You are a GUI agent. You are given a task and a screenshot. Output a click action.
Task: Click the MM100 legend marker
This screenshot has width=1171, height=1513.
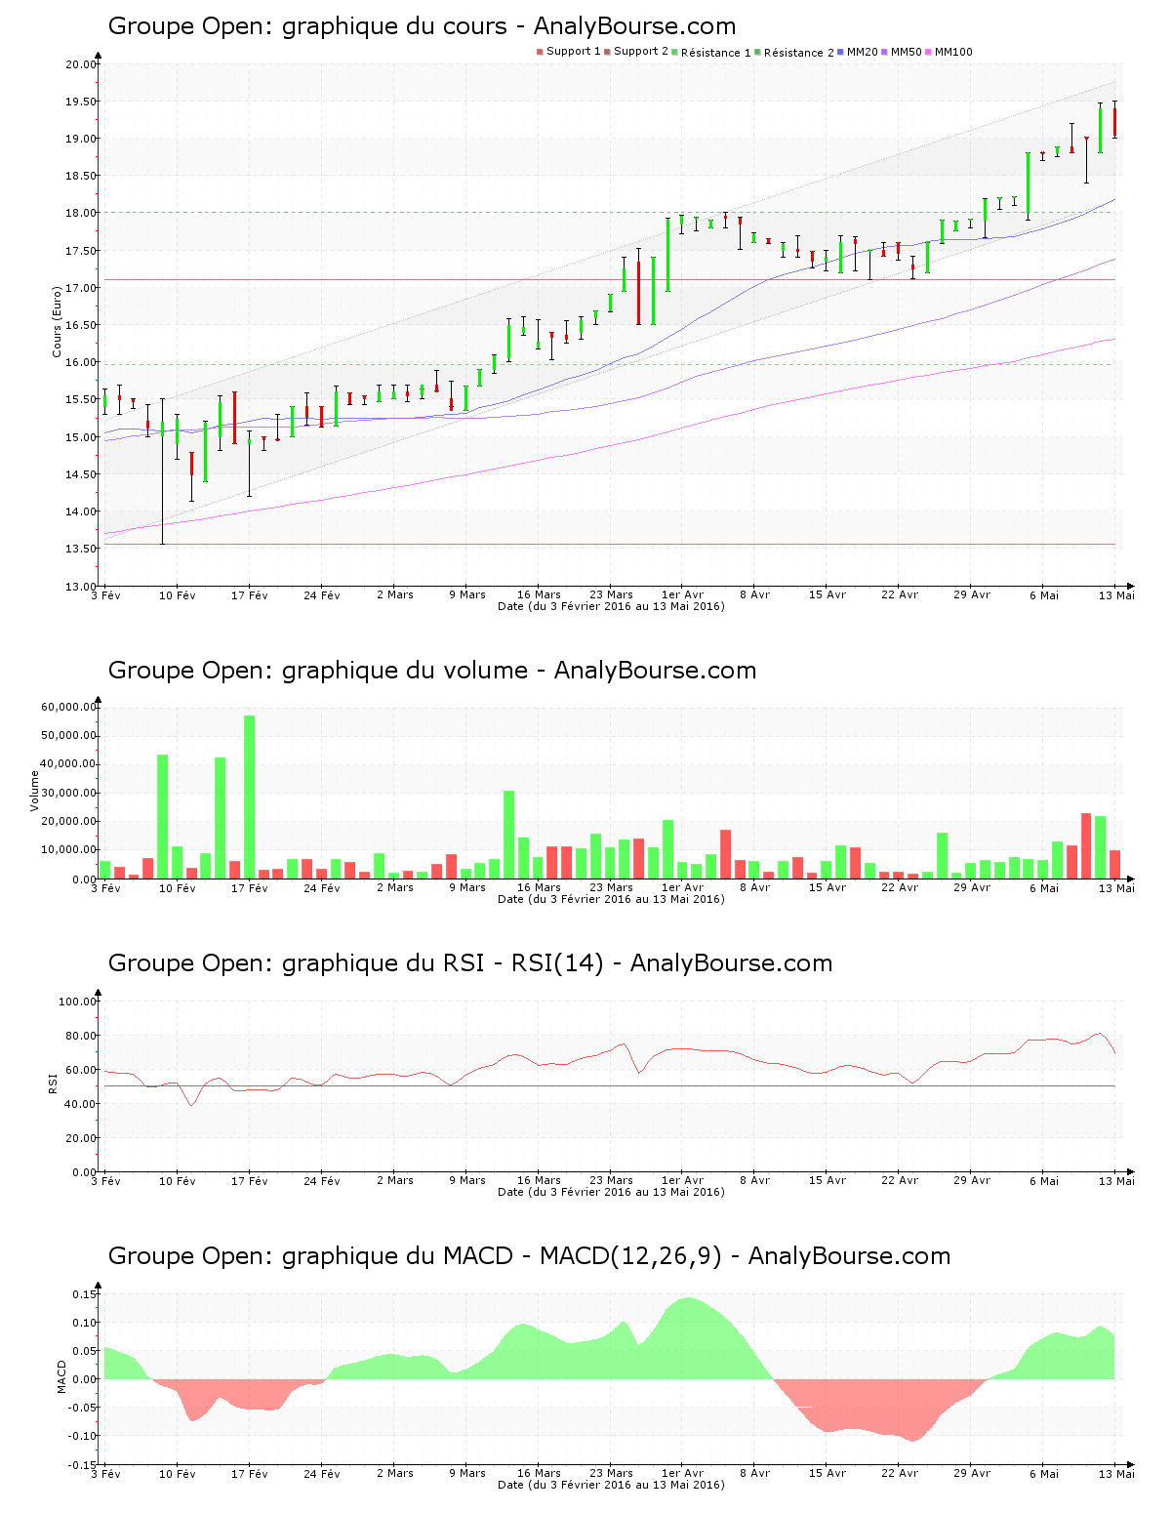point(928,52)
